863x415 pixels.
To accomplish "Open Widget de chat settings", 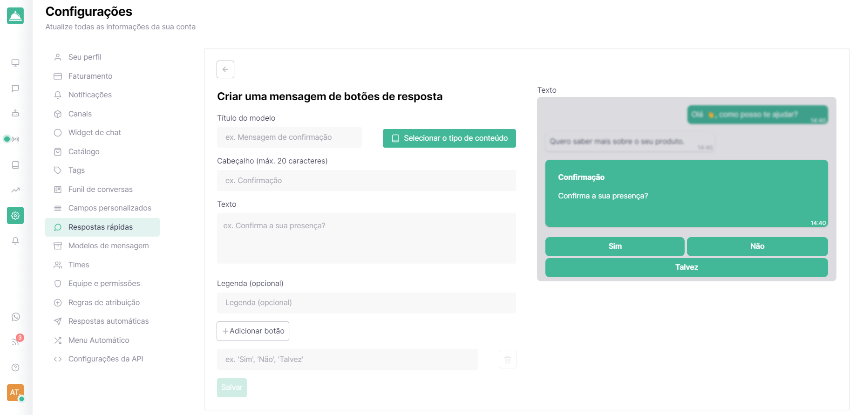I will pyautogui.click(x=102, y=132).
